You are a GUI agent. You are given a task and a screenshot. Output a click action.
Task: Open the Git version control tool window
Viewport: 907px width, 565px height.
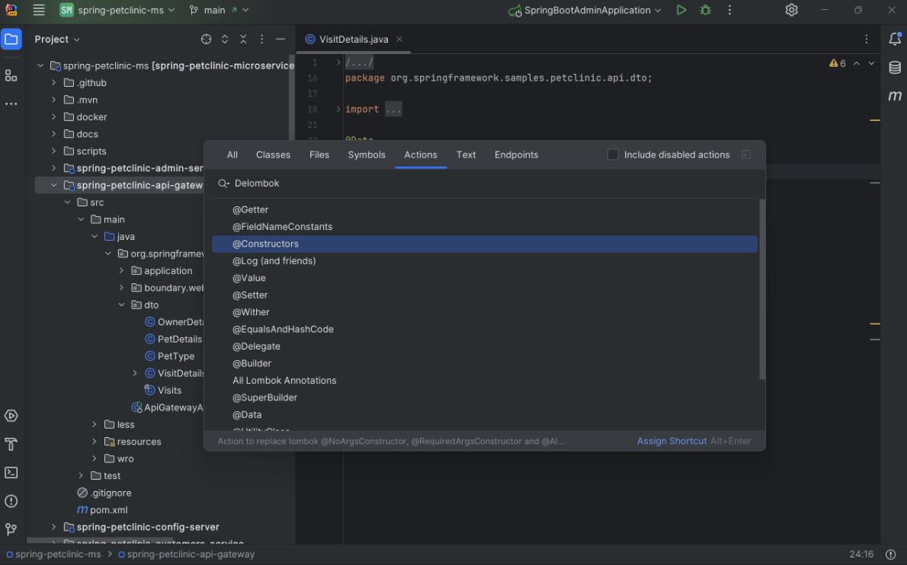[11, 529]
